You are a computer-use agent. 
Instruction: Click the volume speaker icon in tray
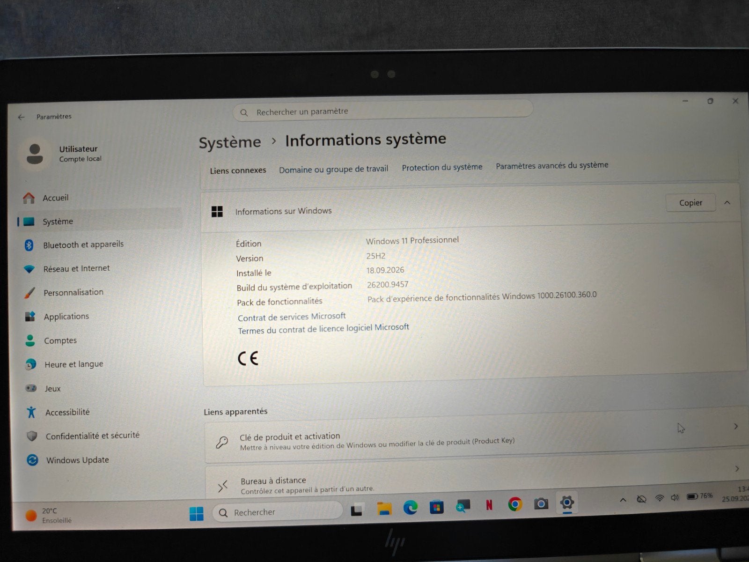point(675,497)
